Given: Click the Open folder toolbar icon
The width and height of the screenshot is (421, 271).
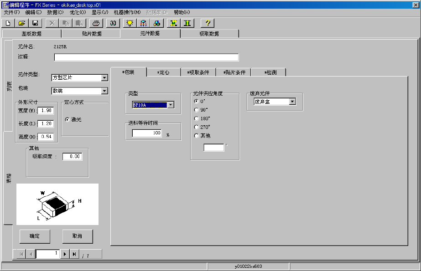Looking at the screenshot, I should 22,23.
